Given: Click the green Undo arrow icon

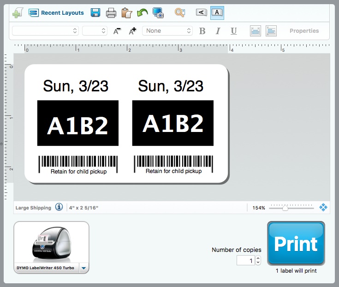Looking at the screenshot, I should coord(142,13).
